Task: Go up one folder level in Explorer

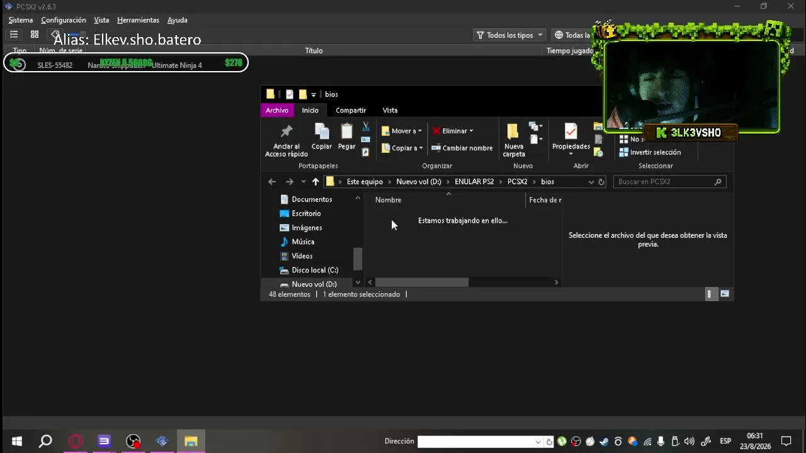Action: pos(315,182)
